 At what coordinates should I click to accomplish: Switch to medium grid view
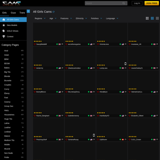[x=152, y=18]
